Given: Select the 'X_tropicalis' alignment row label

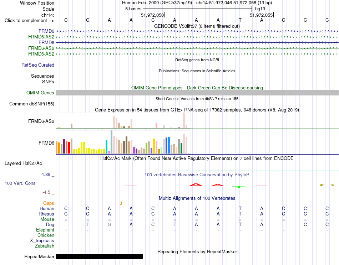Looking at the screenshot, I should point(42,241).
